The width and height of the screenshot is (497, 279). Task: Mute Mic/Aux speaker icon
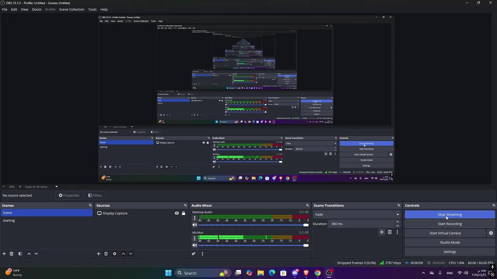pyautogui.click(x=195, y=245)
